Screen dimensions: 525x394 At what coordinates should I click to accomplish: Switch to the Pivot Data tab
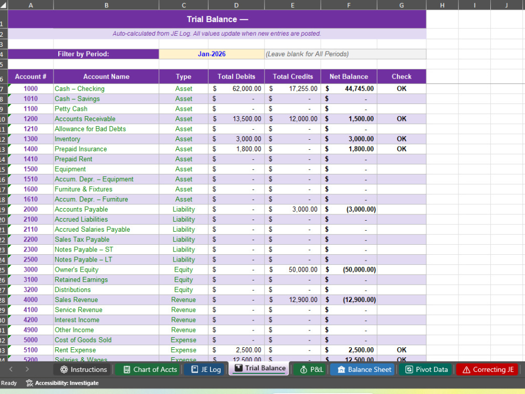(x=426, y=369)
